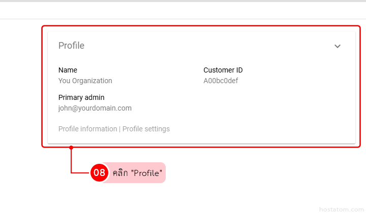Click the red connector dot below card
The image size is (366, 213).
tap(71, 148)
